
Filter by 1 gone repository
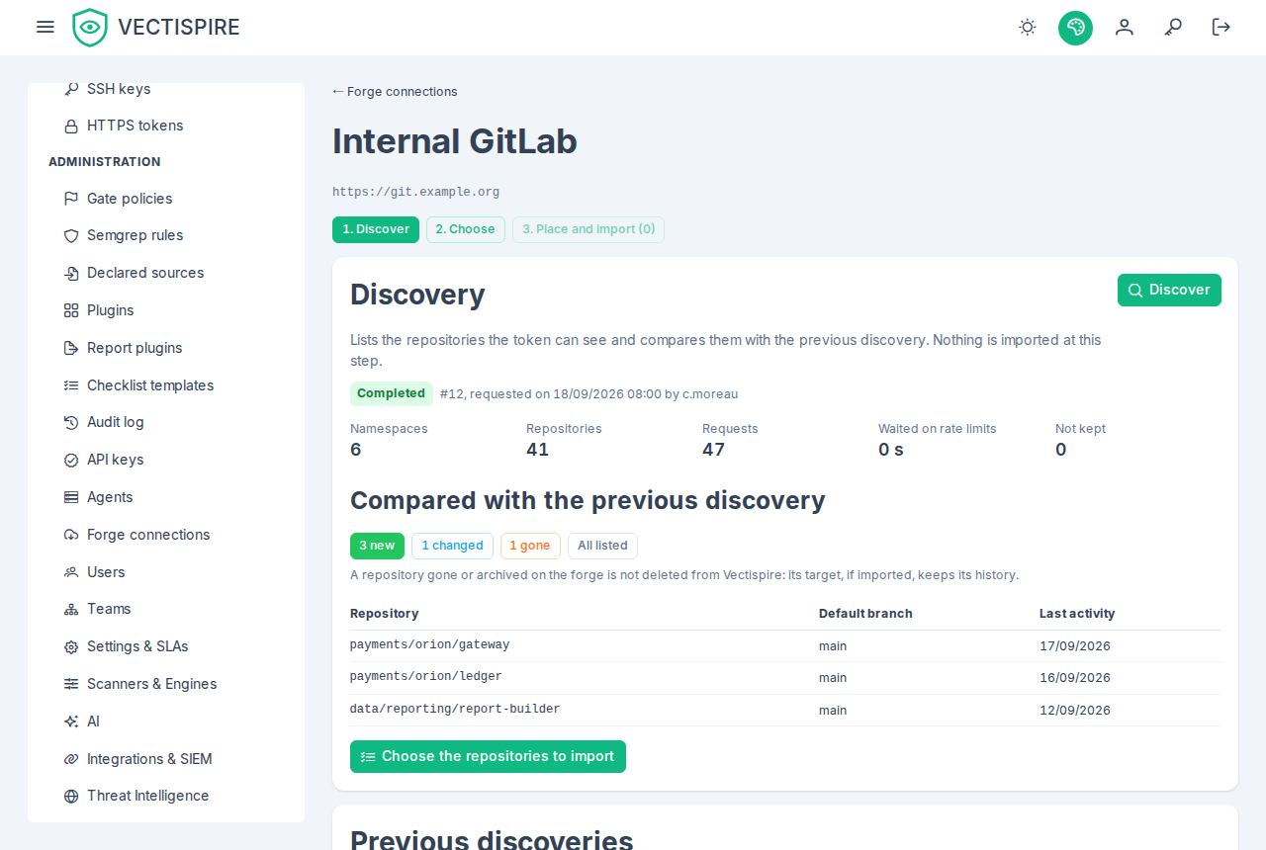point(530,546)
